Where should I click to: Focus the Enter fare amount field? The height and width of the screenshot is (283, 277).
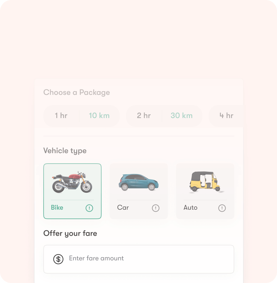click(x=139, y=259)
